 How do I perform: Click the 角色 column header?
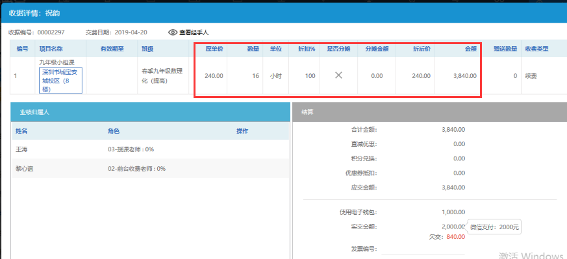tap(114, 131)
